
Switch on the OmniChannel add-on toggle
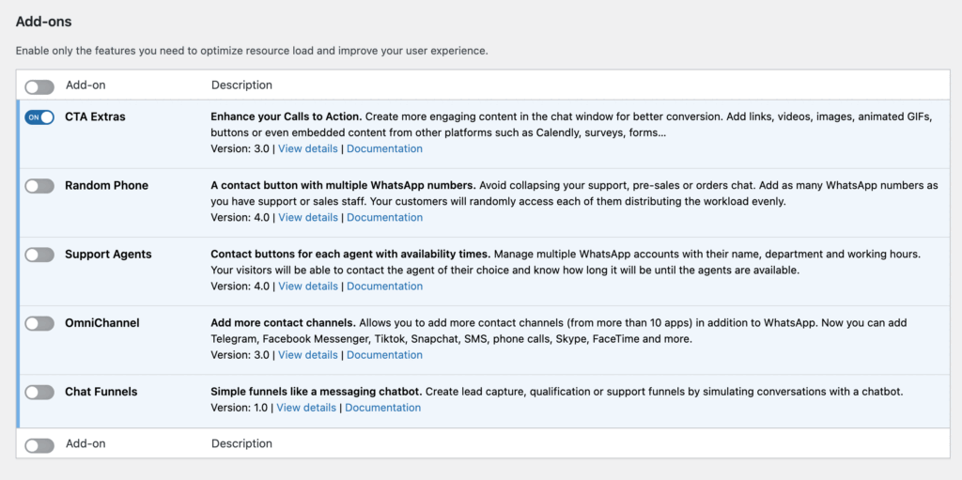pos(39,323)
